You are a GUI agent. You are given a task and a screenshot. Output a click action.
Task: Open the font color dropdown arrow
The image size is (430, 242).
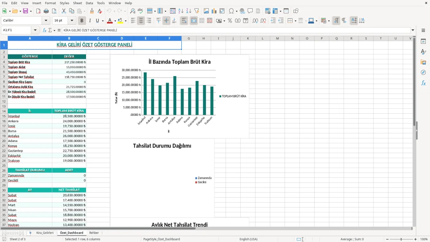(115, 21)
